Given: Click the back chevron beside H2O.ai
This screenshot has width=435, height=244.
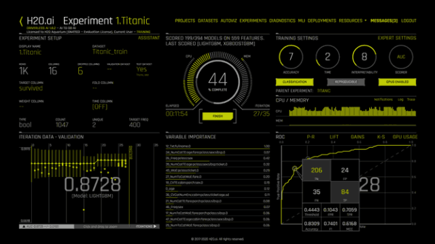Looking at the screenshot, I should 21,21.
